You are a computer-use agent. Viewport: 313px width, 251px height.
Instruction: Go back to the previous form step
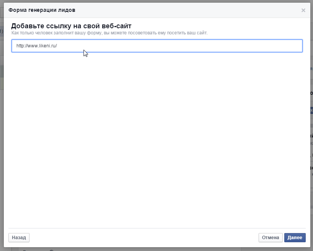[x=19, y=238]
